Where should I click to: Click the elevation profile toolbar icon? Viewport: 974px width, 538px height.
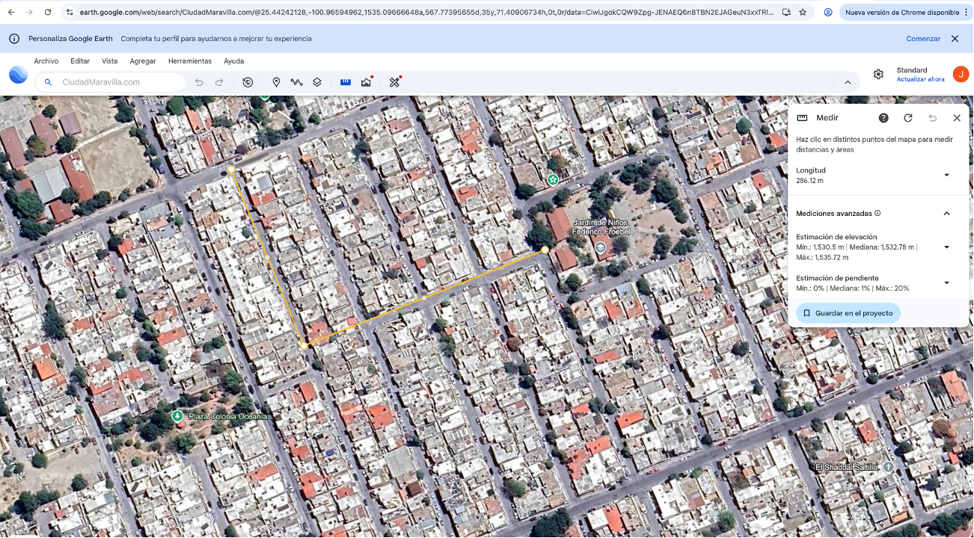pyautogui.click(x=366, y=82)
